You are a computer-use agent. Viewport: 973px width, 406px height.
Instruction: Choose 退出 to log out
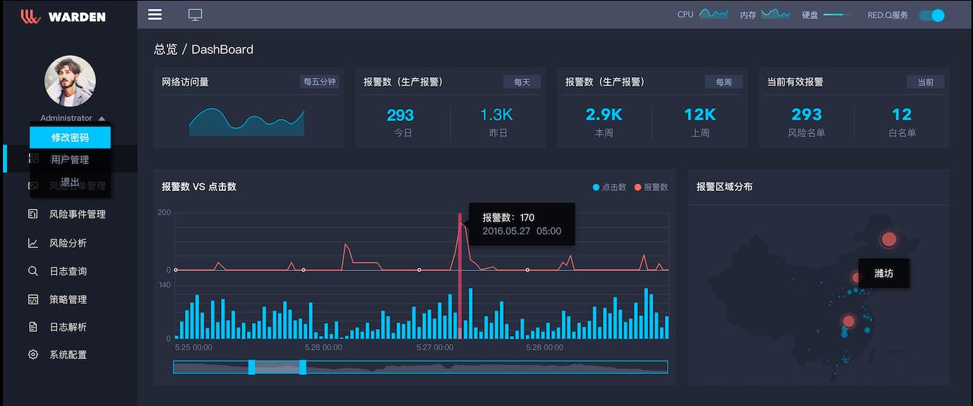tap(70, 182)
